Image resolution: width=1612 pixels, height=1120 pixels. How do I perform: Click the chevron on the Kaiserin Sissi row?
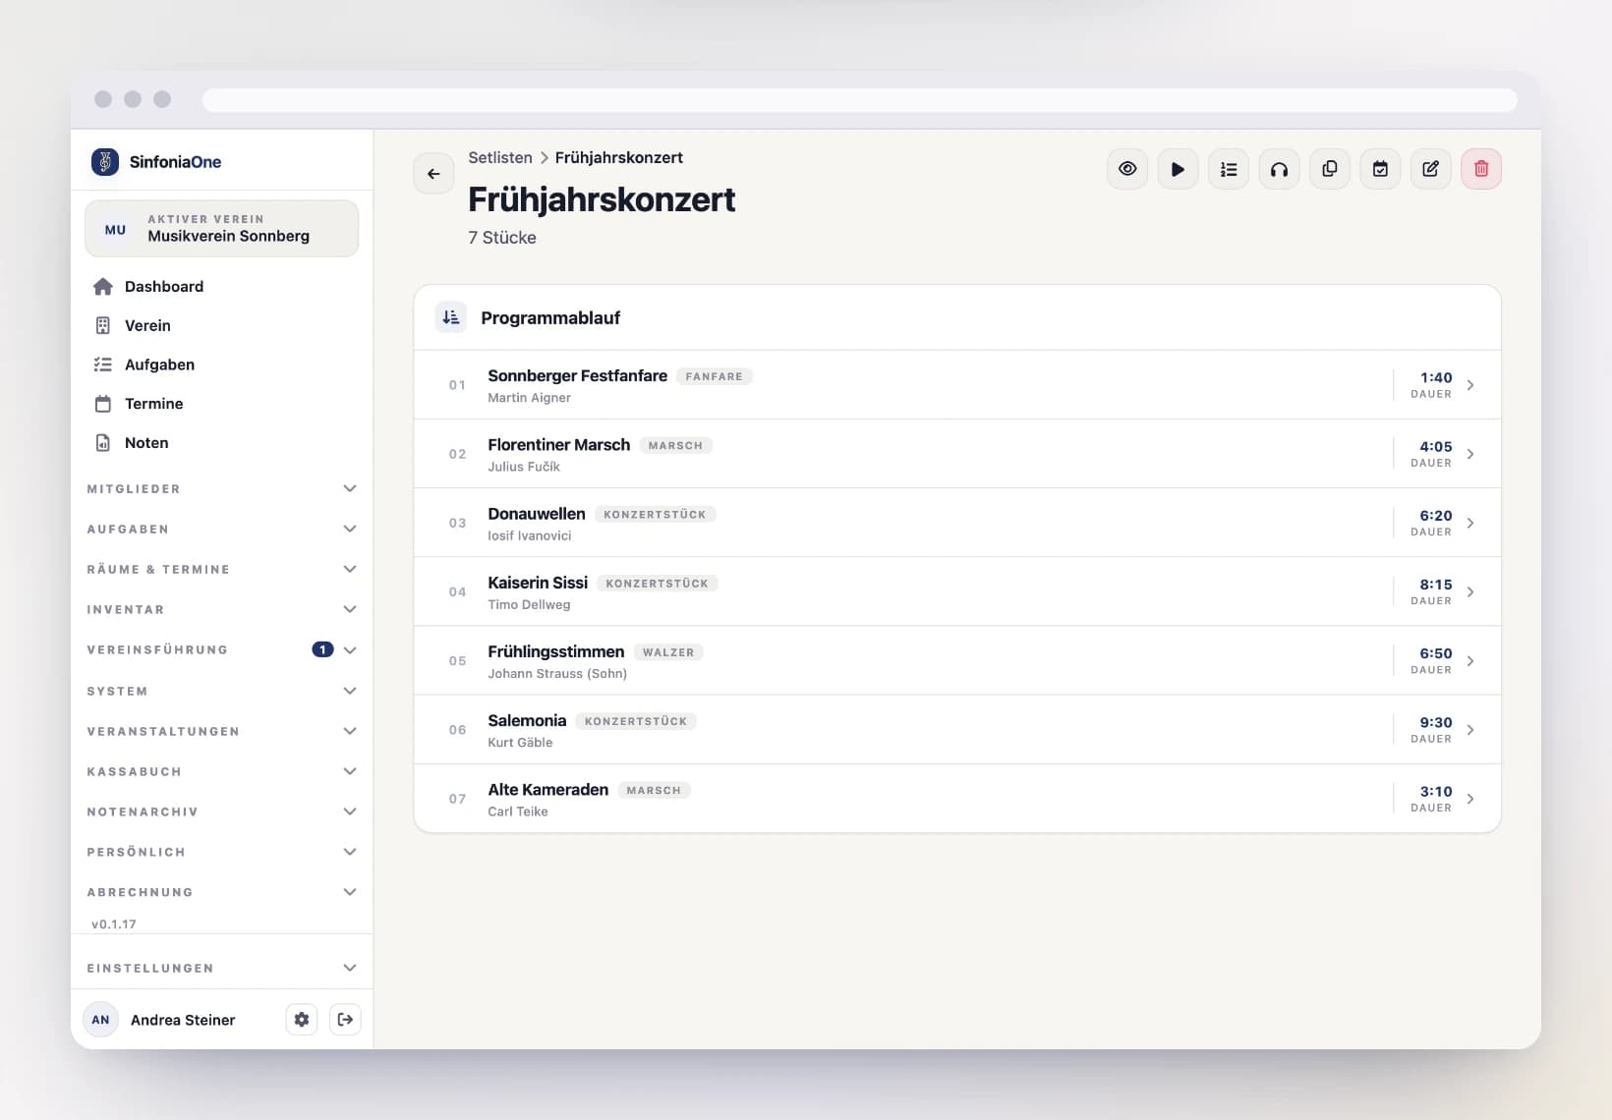coord(1470,591)
